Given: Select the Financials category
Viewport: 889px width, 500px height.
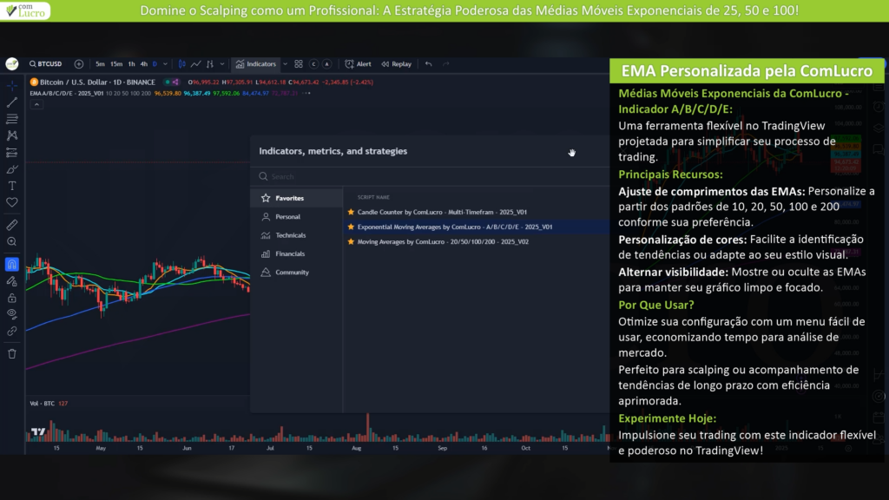Looking at the screenshot, I should click(297, 254).
